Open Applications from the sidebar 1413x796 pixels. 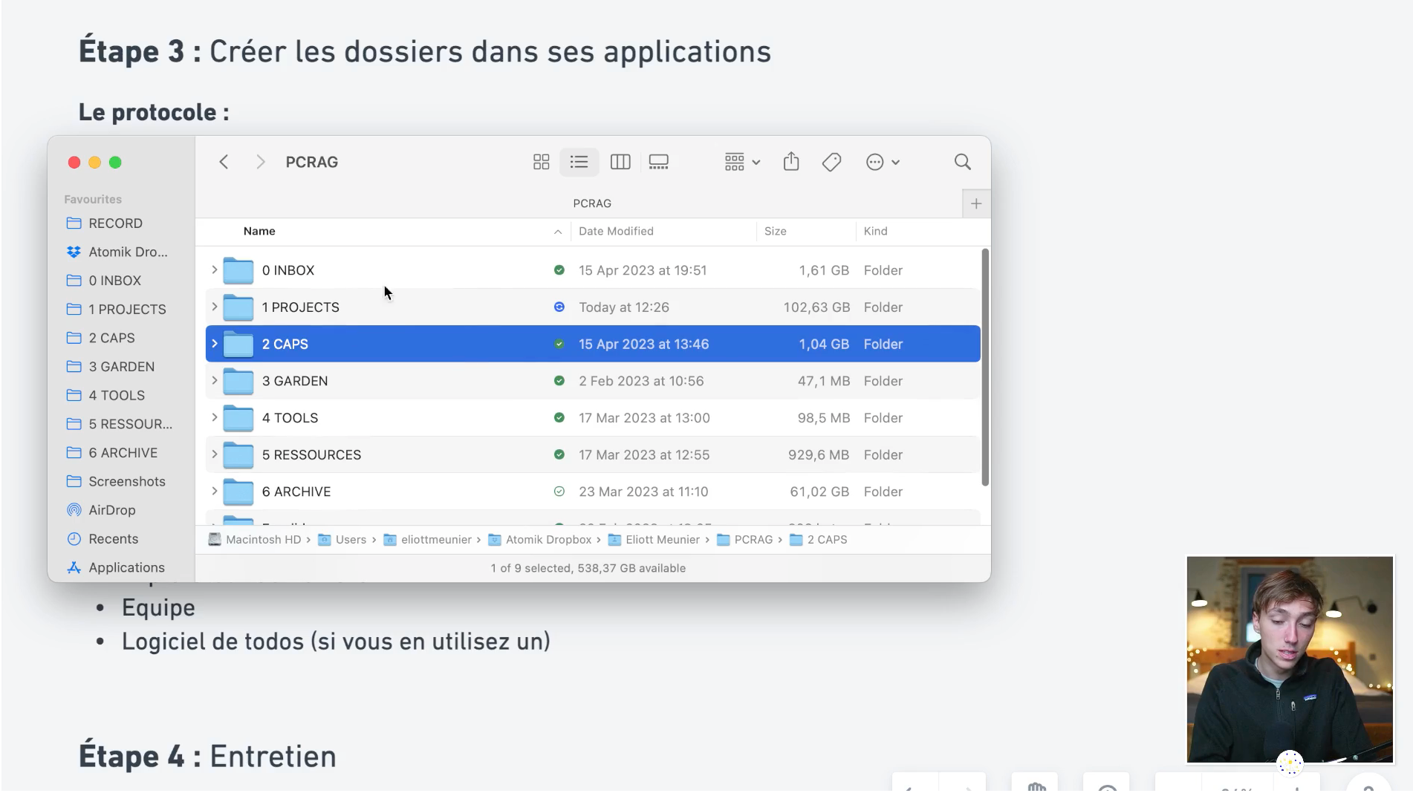click(x=126, y=567)
